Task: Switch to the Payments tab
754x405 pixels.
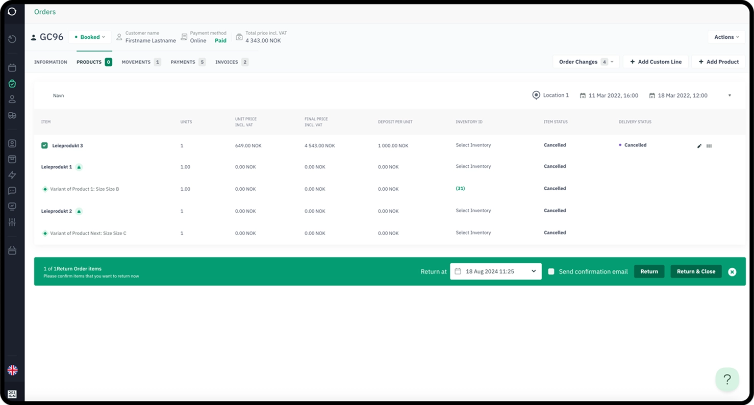Action: [x=188, y=62]
